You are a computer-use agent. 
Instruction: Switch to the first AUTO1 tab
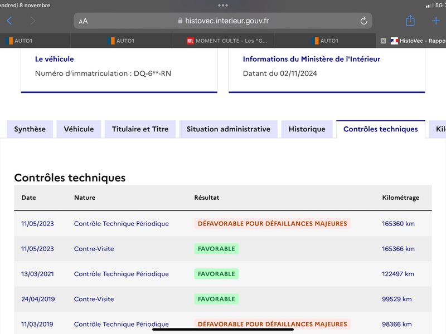pos(35,41)
